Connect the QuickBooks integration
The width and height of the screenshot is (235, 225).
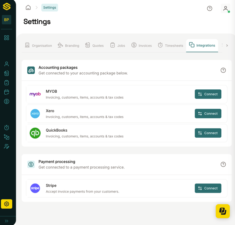(x=208, y=133)
